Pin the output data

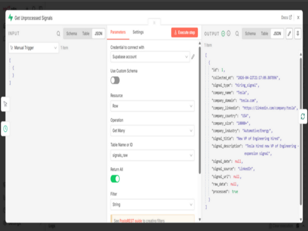tap(298, 34)
